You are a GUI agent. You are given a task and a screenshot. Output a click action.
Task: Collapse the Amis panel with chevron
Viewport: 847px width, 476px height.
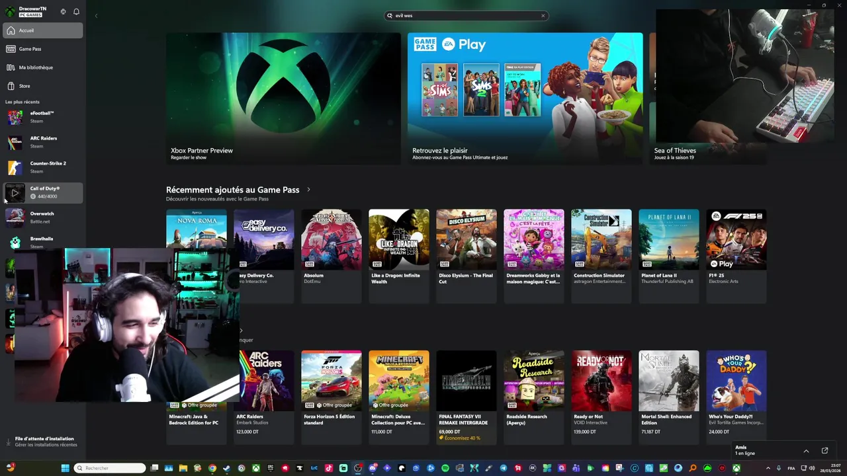click(806, 451)
